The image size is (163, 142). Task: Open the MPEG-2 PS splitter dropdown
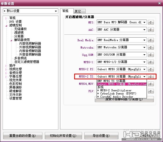(x=122, y=69)
